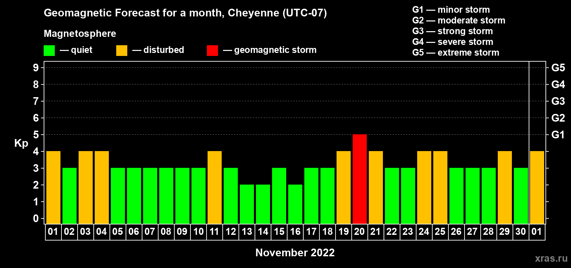Click date label 10 on the axis
The height and width of the screenshot is (268, 571).
[199, 231]
